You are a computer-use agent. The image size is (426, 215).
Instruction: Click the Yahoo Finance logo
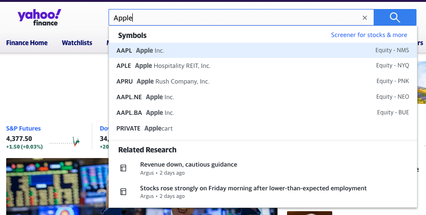coord(40,18)
